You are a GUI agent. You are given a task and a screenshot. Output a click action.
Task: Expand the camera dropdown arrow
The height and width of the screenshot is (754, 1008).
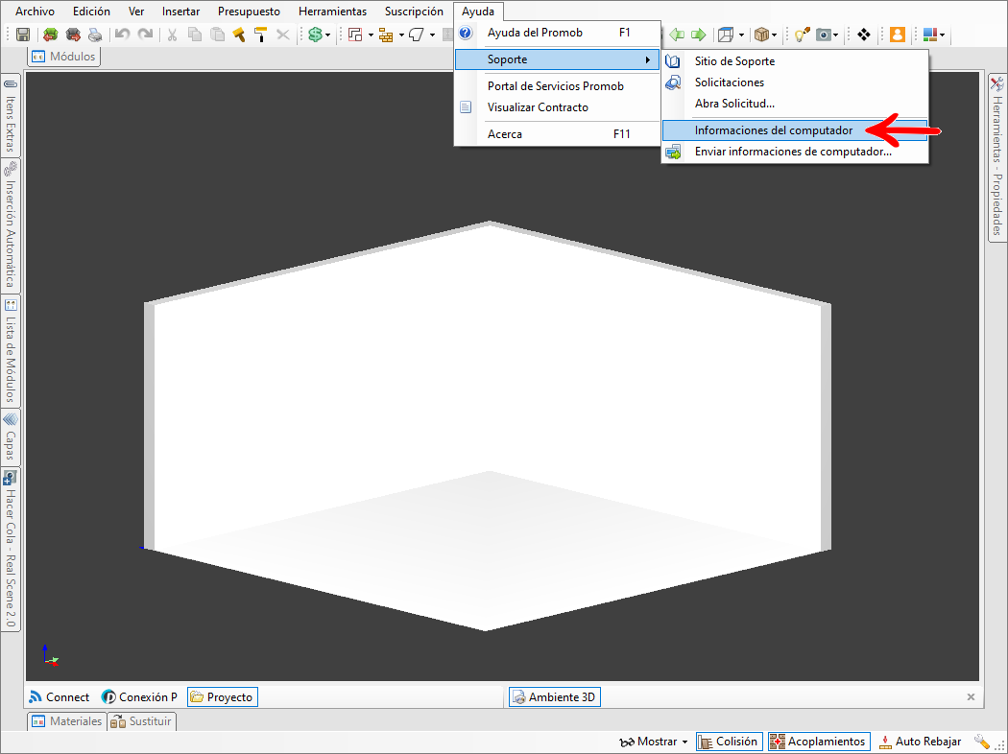click(836, 35)
